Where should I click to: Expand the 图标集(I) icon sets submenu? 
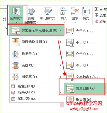point(37,77)
